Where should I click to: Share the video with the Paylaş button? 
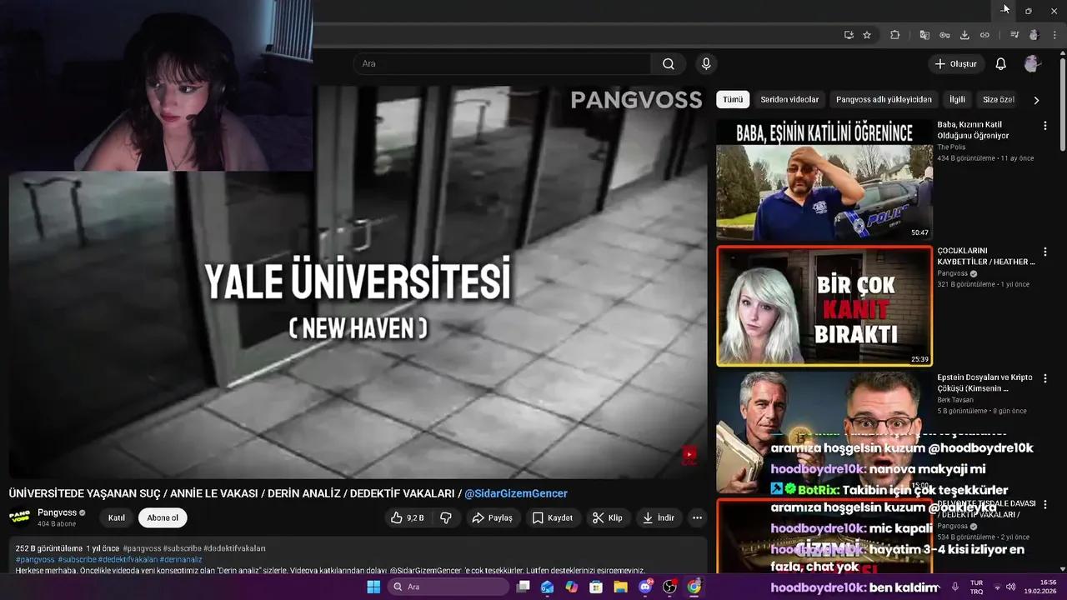click(x=493, y=517)
